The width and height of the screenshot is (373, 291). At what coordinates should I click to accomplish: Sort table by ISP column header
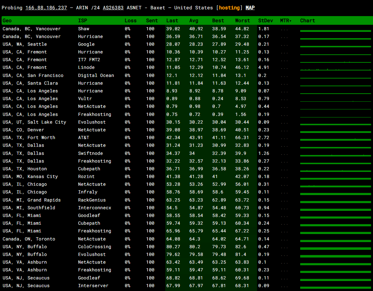(82, 21)
